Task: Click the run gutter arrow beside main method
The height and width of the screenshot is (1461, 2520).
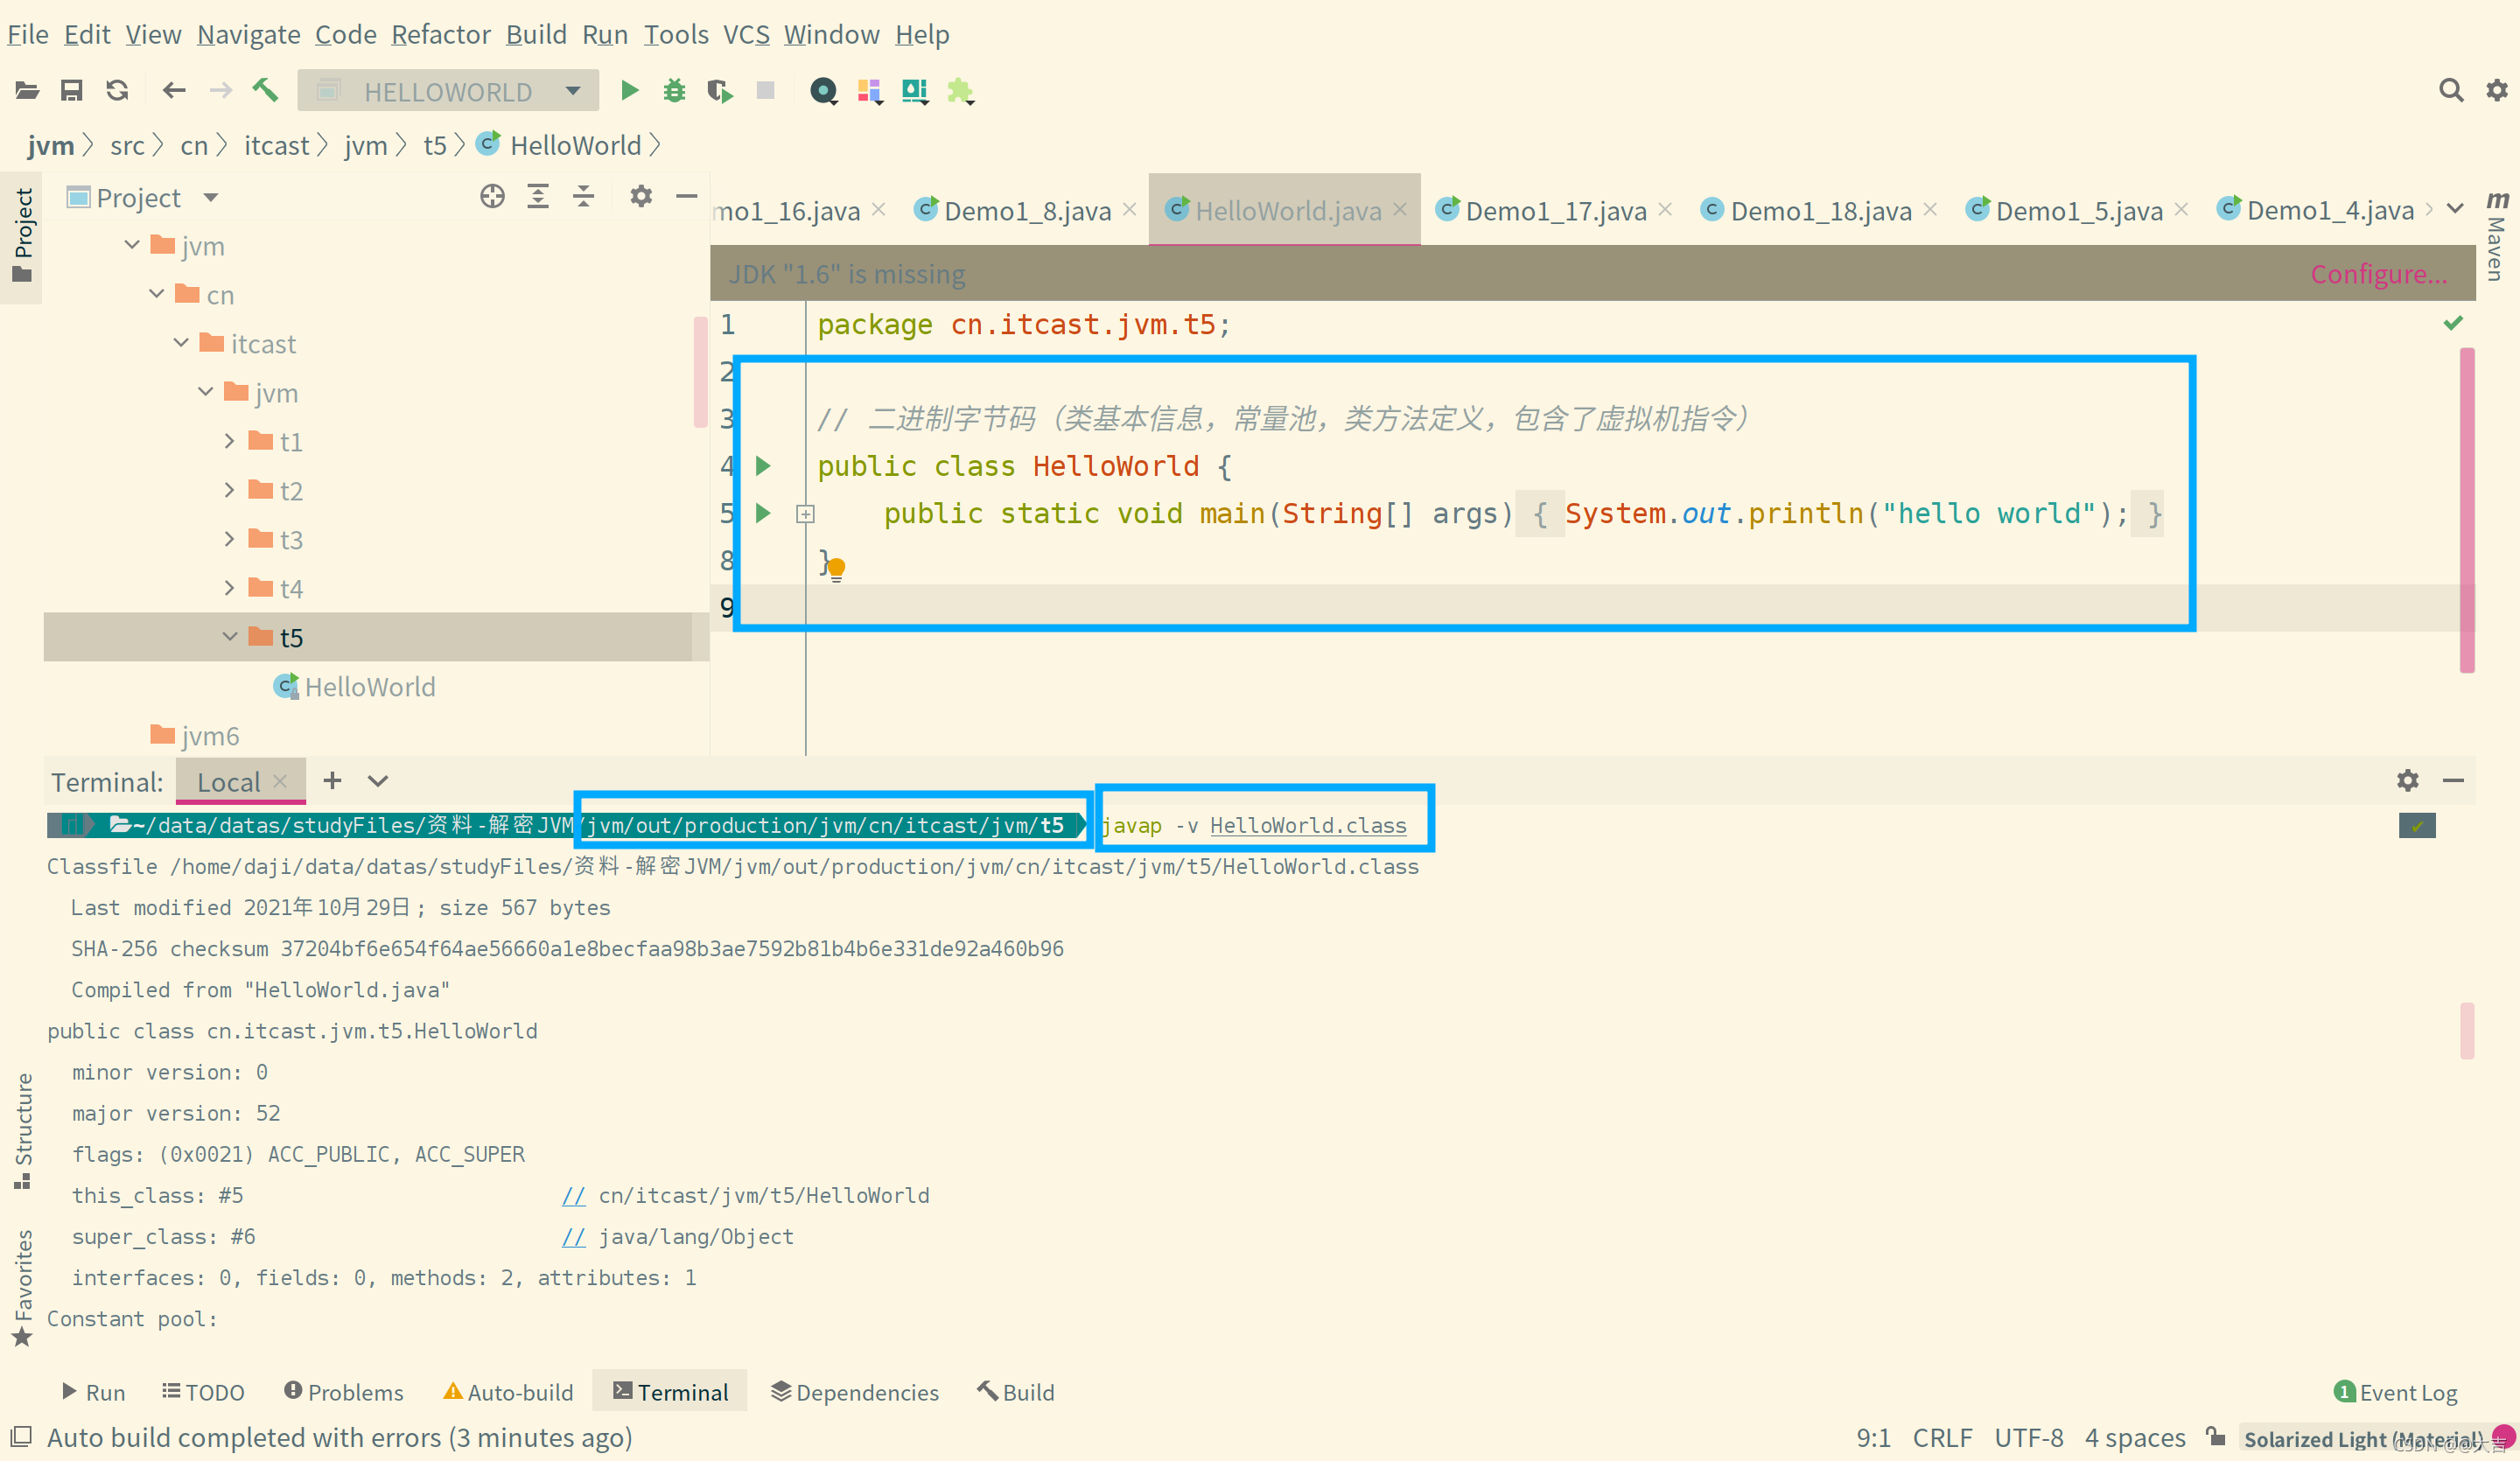Action: [x=763, y=513]
